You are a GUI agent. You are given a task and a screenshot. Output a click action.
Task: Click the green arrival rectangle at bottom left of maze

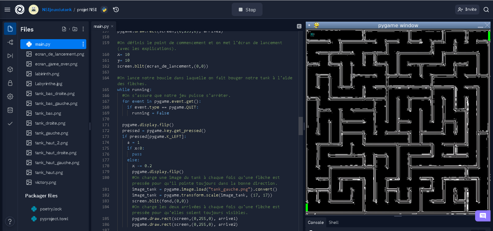click(307, 207)
